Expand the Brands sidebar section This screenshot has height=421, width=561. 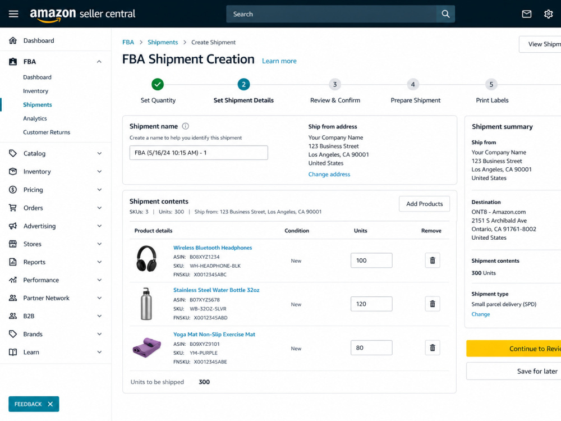[x=99, y=334]
